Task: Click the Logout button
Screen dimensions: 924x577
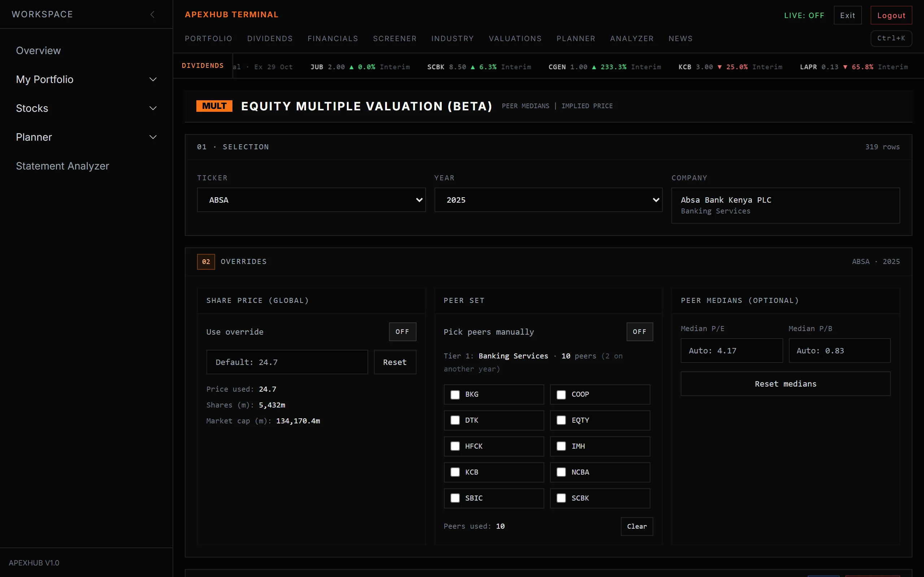Action: (891, 15)
